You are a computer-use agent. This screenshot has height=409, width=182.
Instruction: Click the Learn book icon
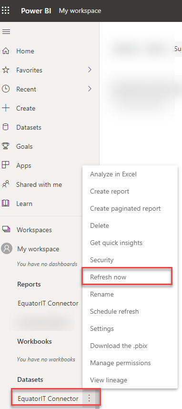(x=5, y=203)
